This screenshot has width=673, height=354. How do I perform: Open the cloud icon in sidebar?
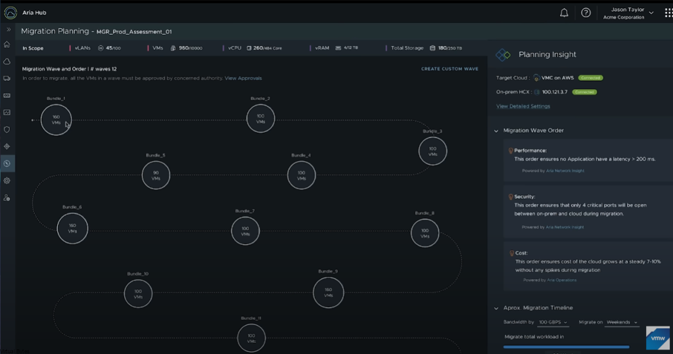click(x=7, y=61)
